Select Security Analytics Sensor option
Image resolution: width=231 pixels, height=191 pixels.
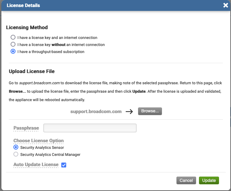pyautogui.click(x=16, y=147)
